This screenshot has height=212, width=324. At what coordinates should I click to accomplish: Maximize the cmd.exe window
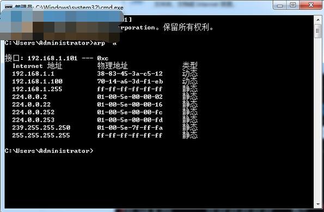[293, 5]
